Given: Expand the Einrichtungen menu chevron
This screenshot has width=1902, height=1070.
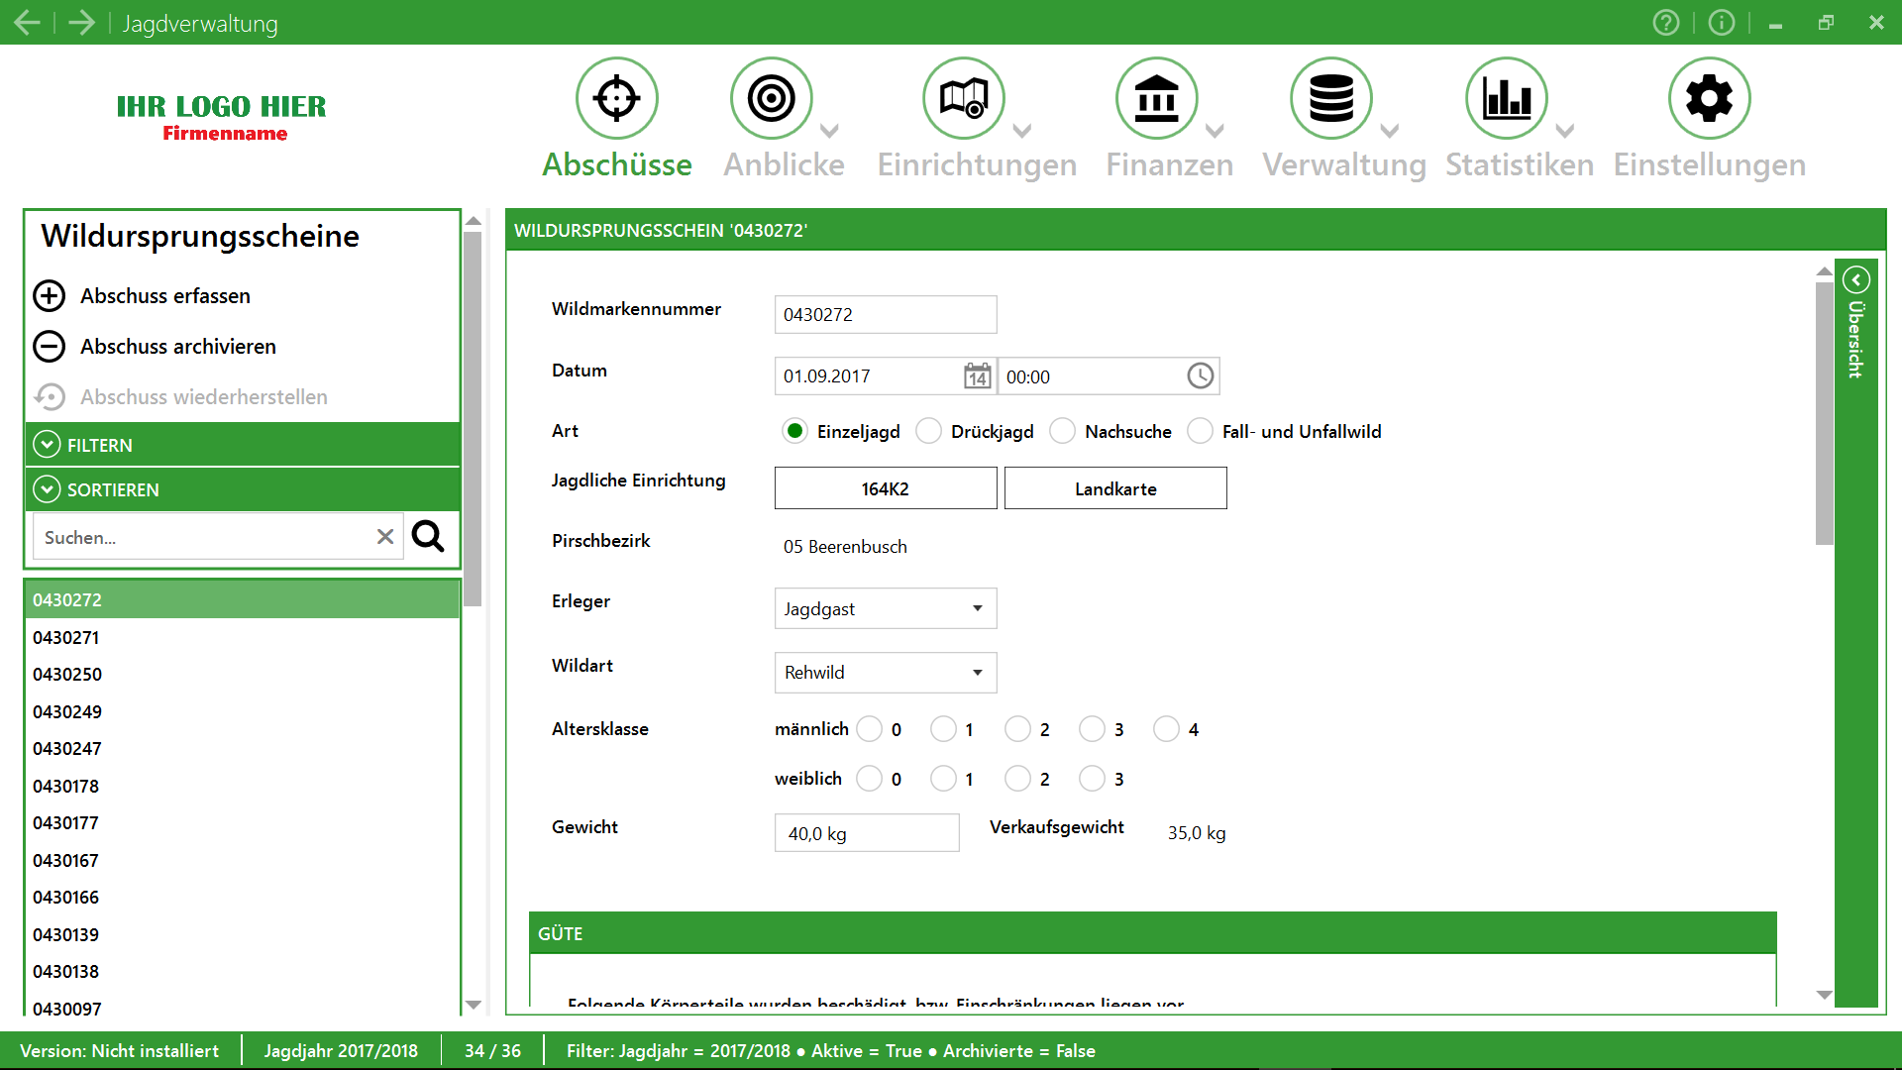Looking at the screenshot, I should [1022, 130].
